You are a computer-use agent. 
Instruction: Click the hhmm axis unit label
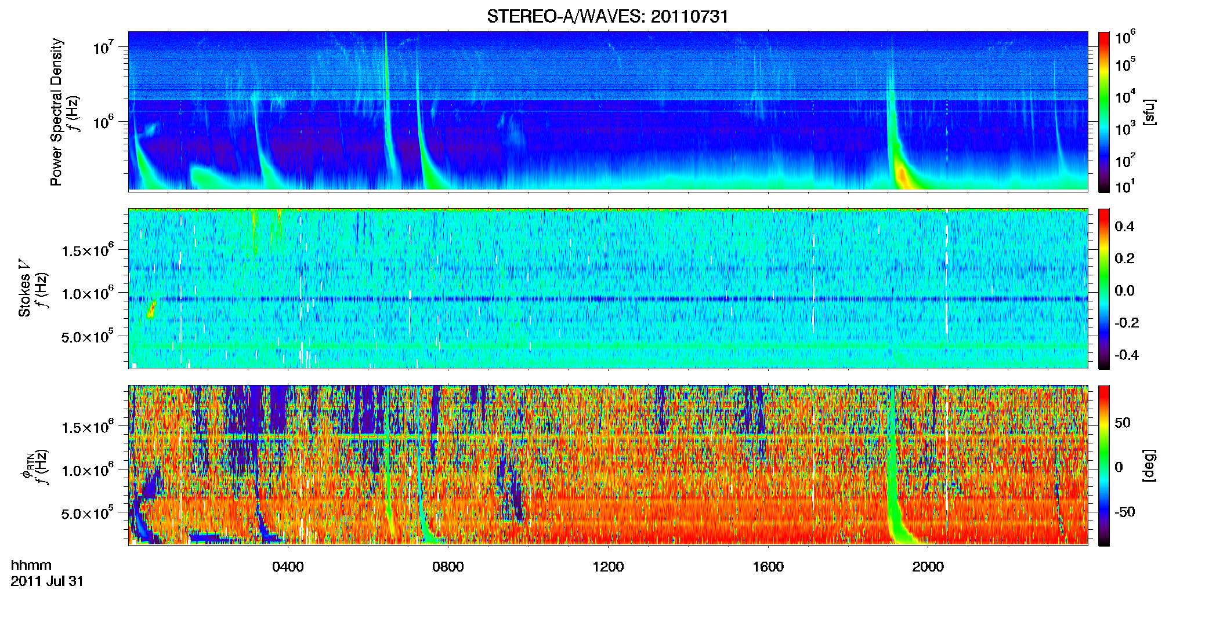tap(31, 565)
